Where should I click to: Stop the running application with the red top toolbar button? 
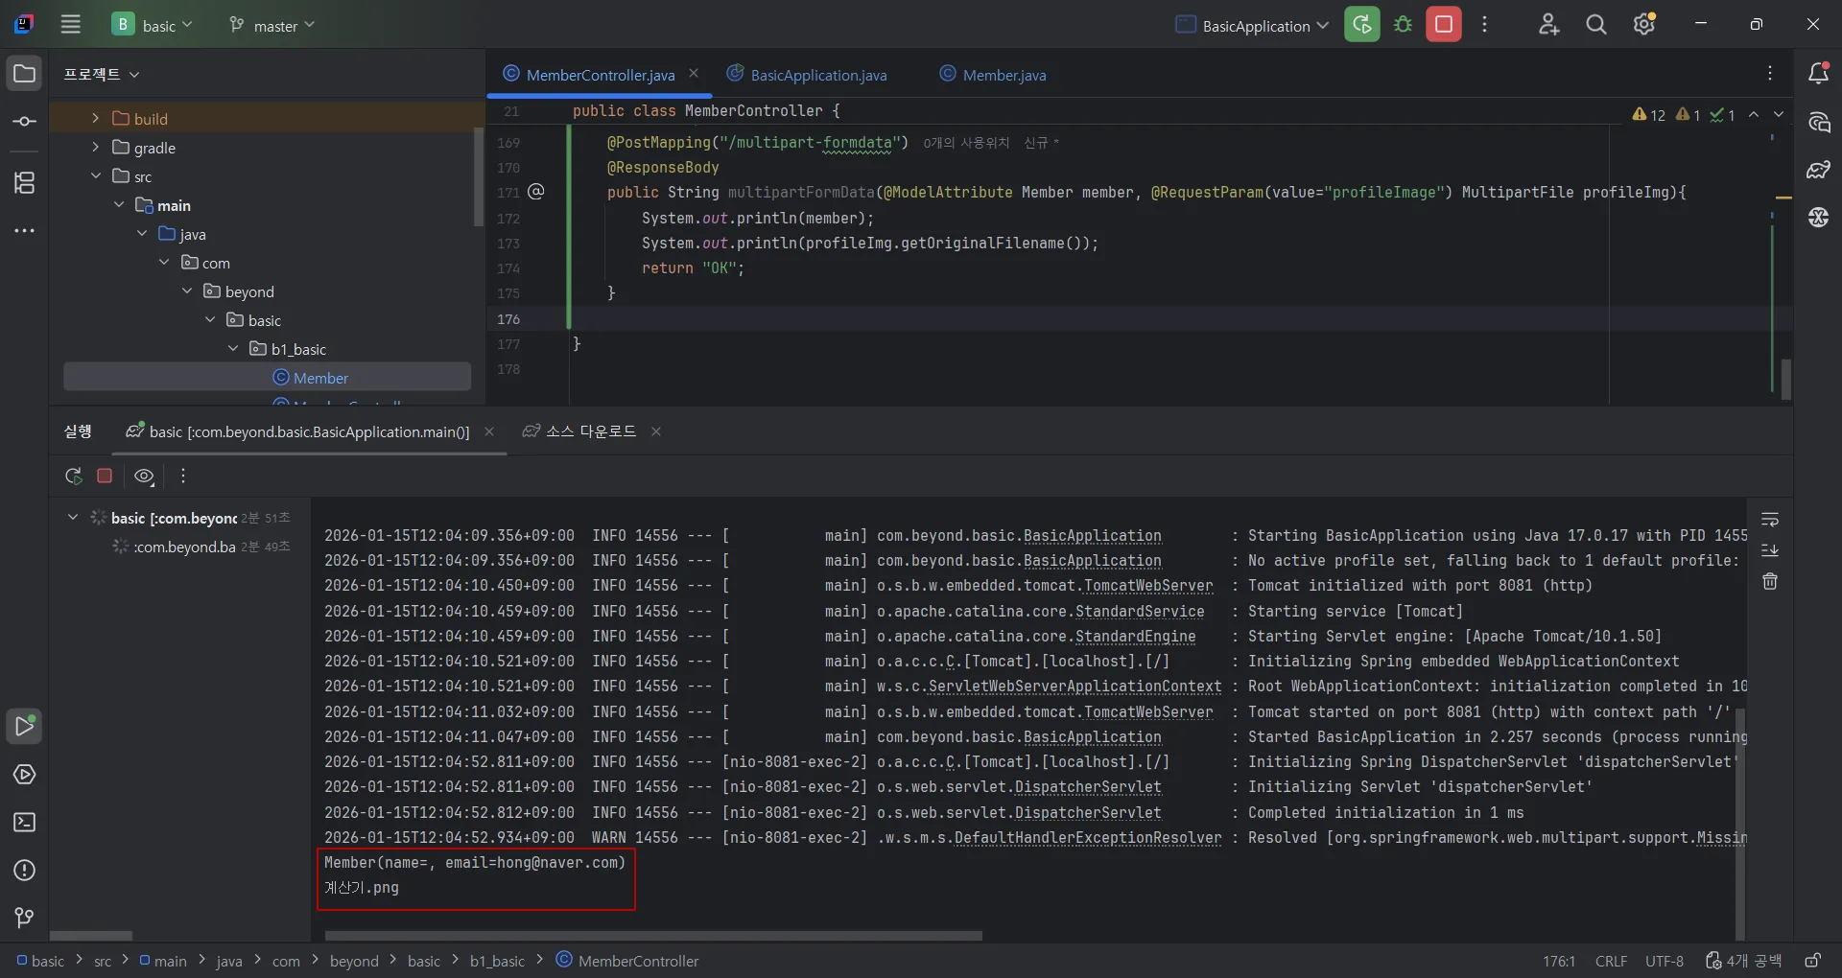(1443, 25)
